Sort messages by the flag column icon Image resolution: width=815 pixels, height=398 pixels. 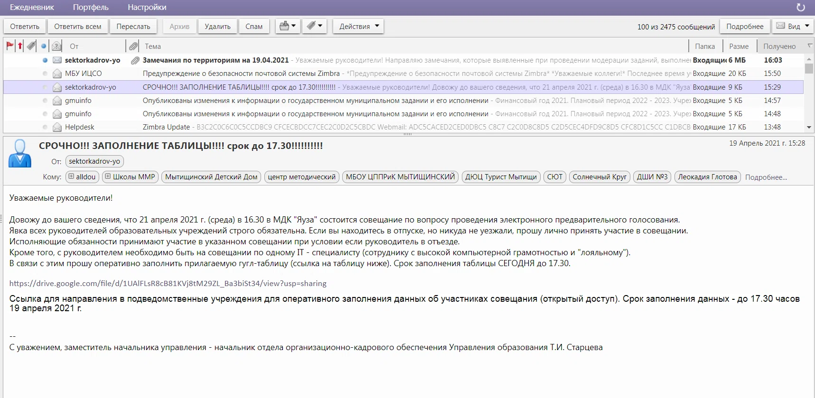pos(9,46)
